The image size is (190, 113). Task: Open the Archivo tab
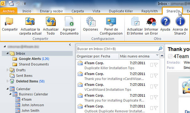pyautogui.click(x=8, y=11)
